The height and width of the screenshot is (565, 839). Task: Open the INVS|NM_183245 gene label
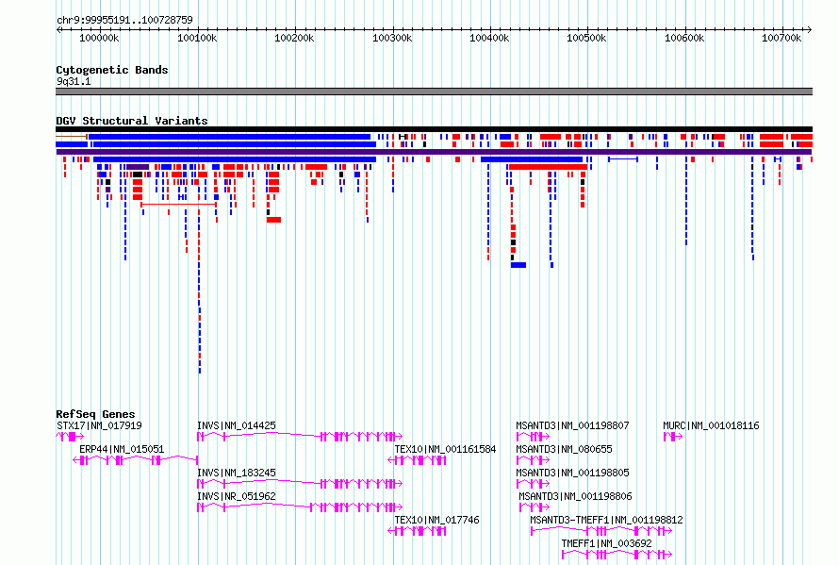237,473
